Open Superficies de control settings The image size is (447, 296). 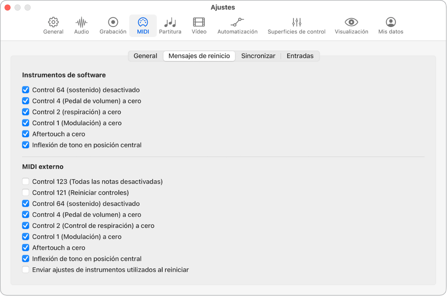296,25
